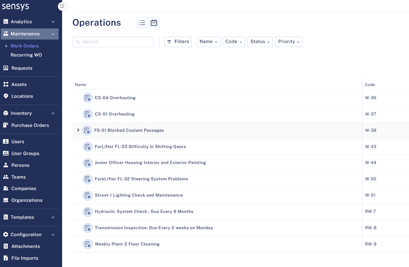Switch to list view icon
Screen dimensions: 409x267
(142, 23)
